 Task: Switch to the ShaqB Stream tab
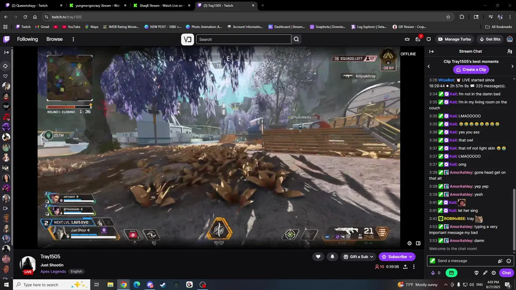point(161,6)
